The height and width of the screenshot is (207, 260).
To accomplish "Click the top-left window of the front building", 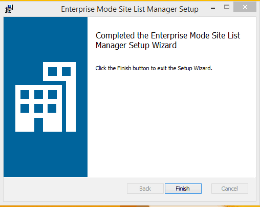I will click(x=25, y=94).
